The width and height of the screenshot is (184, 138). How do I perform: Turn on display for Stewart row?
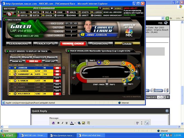(x=57, y=78)
